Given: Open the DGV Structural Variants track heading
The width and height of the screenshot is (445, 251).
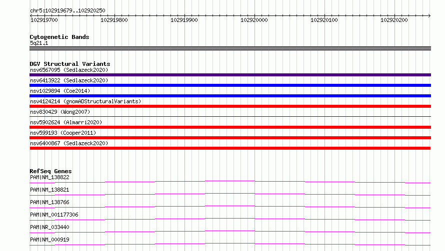Looking at the screenshot, I should (x=70, y=64).
